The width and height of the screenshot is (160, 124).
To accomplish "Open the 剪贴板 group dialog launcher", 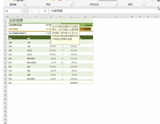I will click(24, 5).
